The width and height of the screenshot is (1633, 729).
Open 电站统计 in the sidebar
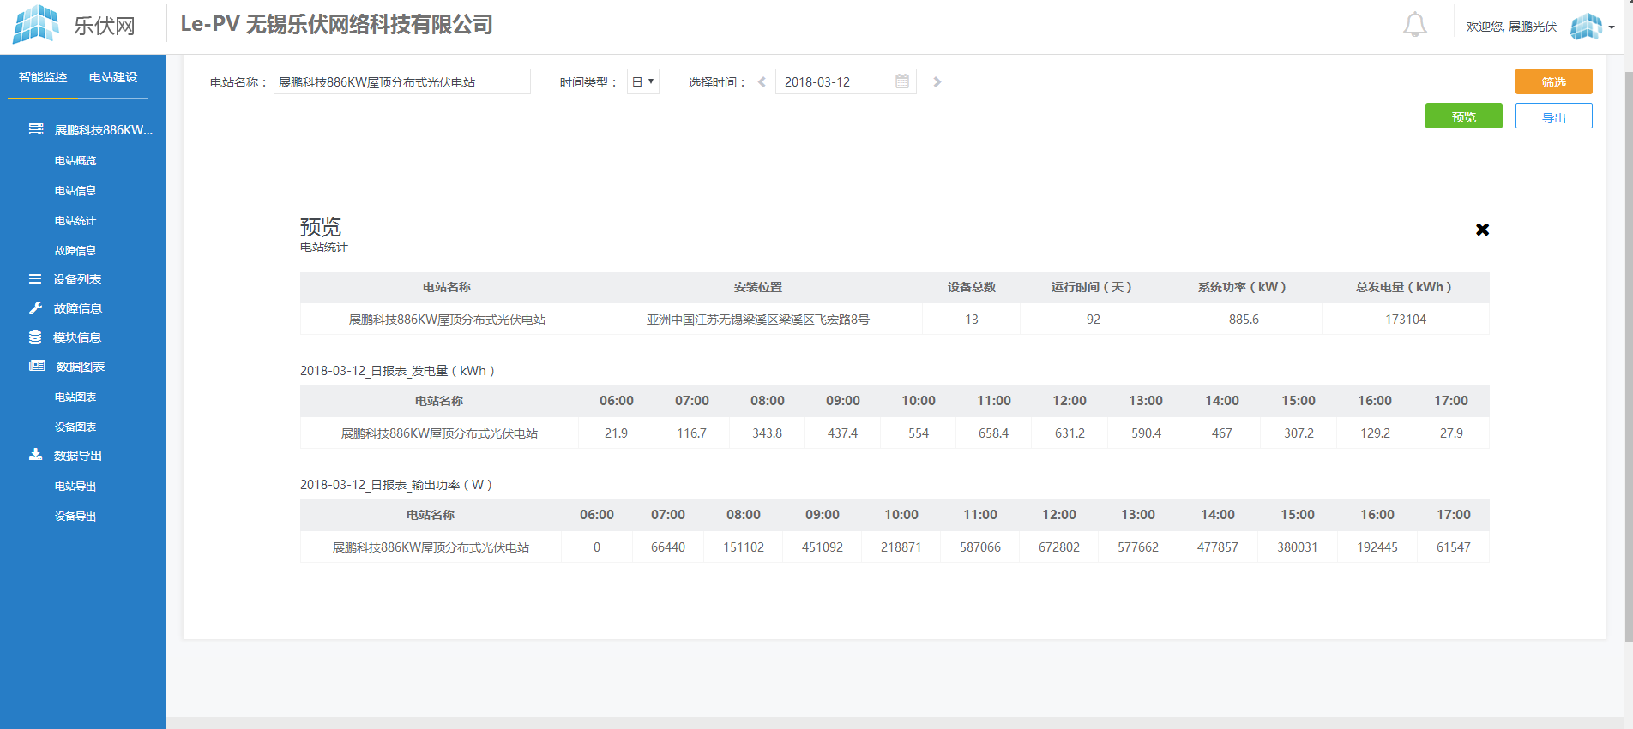pos(75,221)
